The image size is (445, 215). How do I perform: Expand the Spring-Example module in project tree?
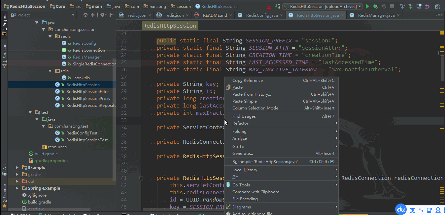point(17,188)
